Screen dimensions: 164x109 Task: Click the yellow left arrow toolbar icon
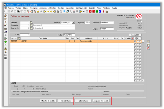48,11
